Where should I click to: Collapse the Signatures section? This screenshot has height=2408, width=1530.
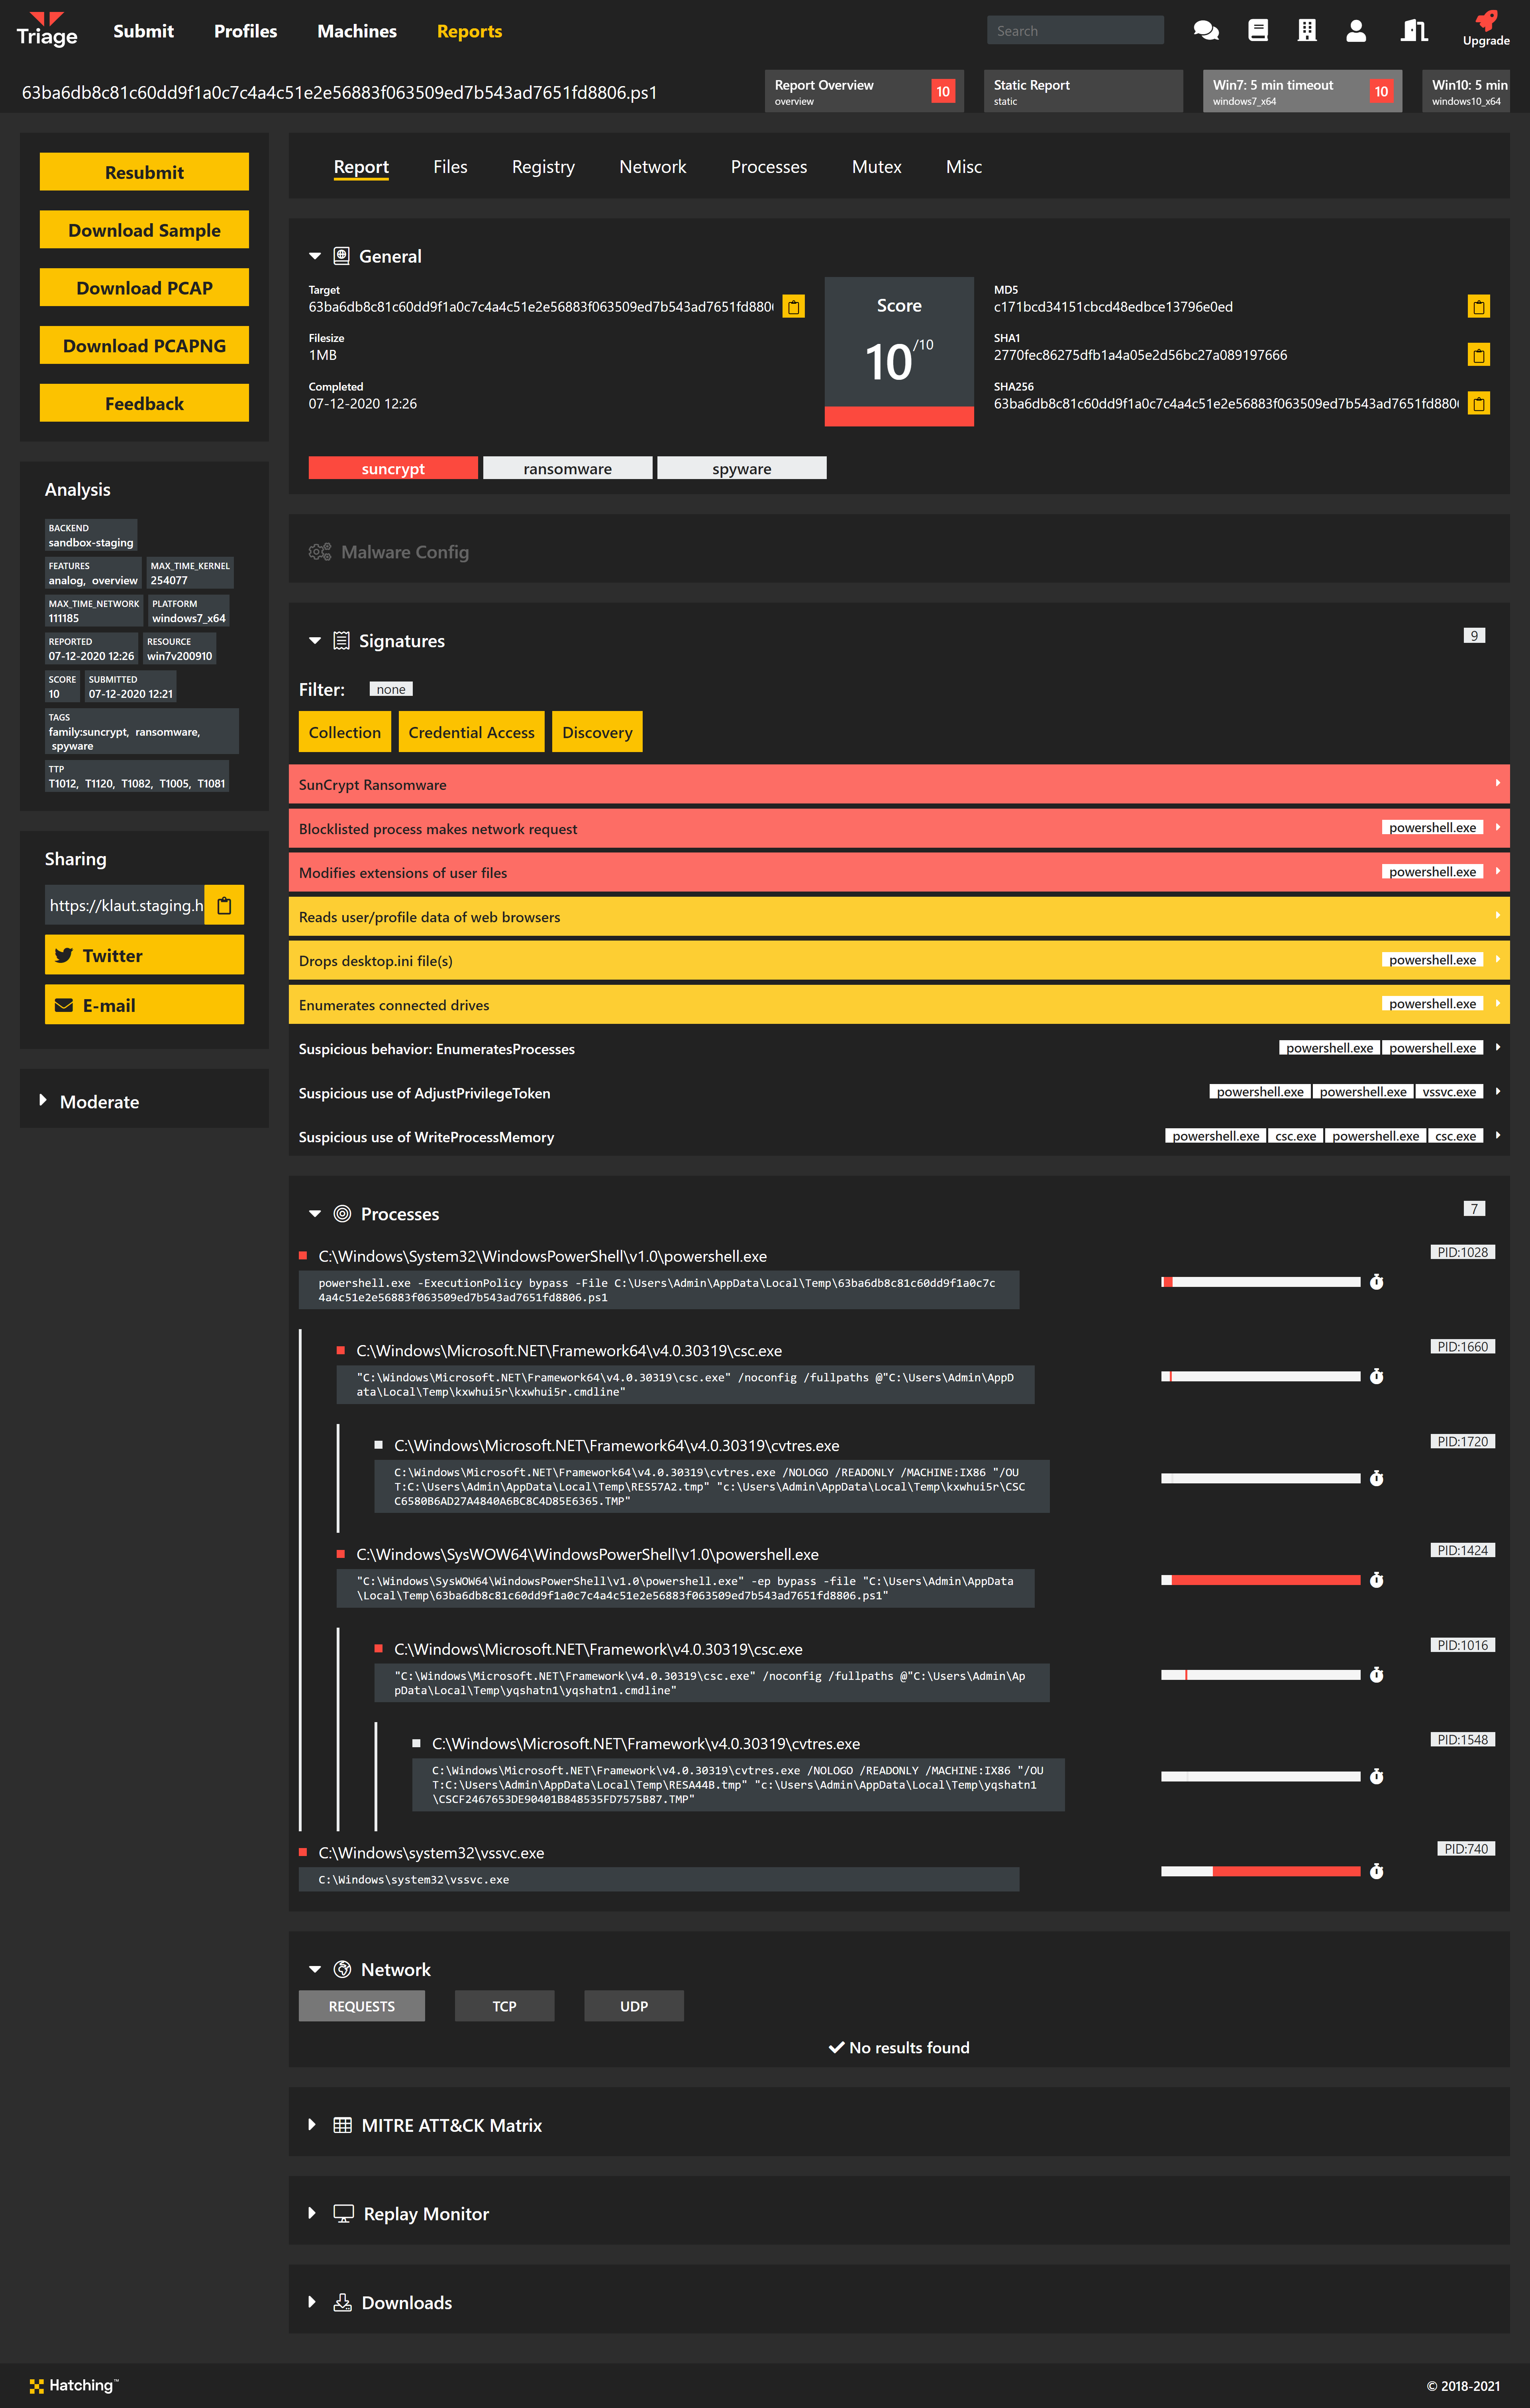315,641
